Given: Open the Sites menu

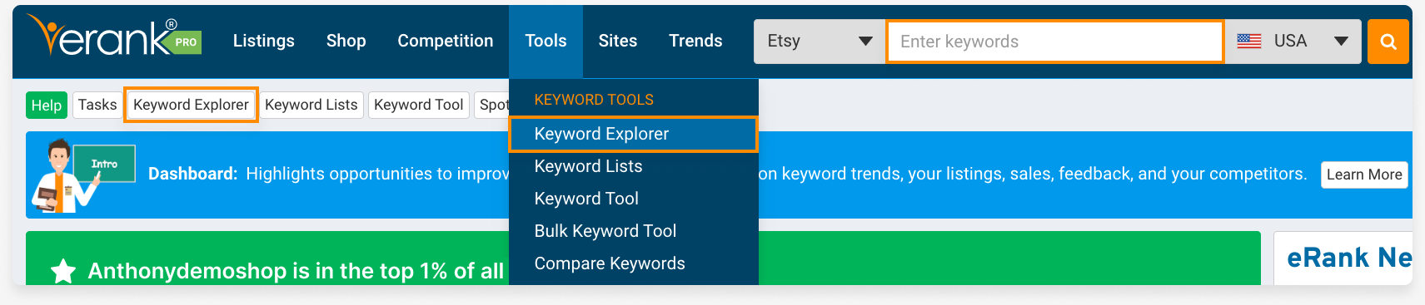Looking at the screenshot, I should tap(618, 41).
